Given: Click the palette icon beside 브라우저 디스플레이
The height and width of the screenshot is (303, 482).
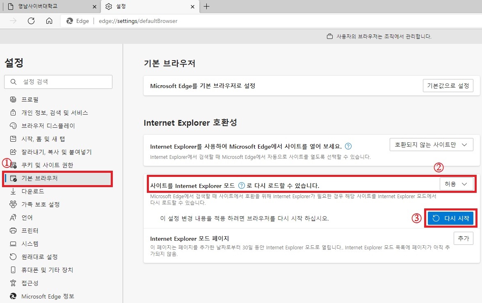Looking at the screenshot, I should [x=13, y=126].
